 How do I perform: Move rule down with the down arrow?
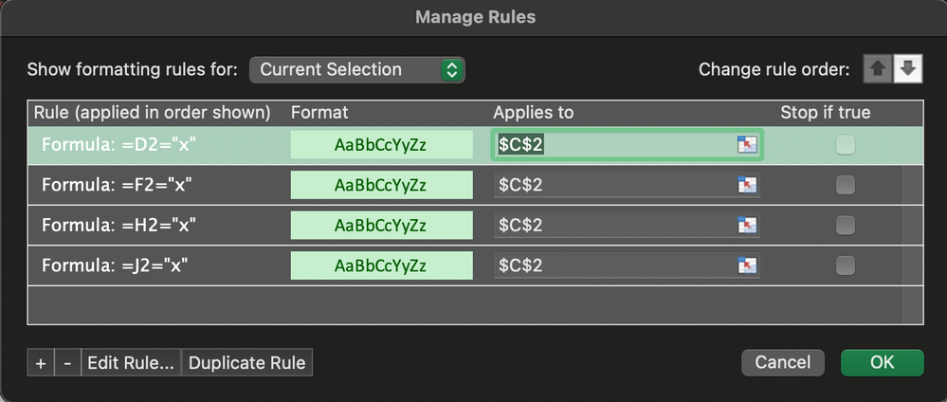tap(907, 69)
